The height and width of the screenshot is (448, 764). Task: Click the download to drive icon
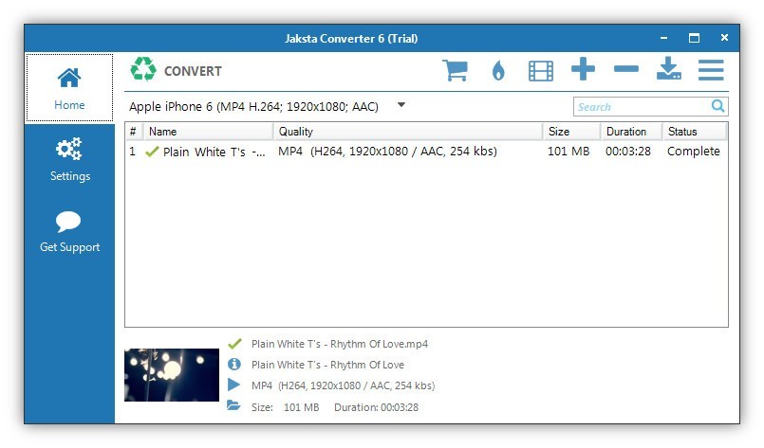click(668, 68)
